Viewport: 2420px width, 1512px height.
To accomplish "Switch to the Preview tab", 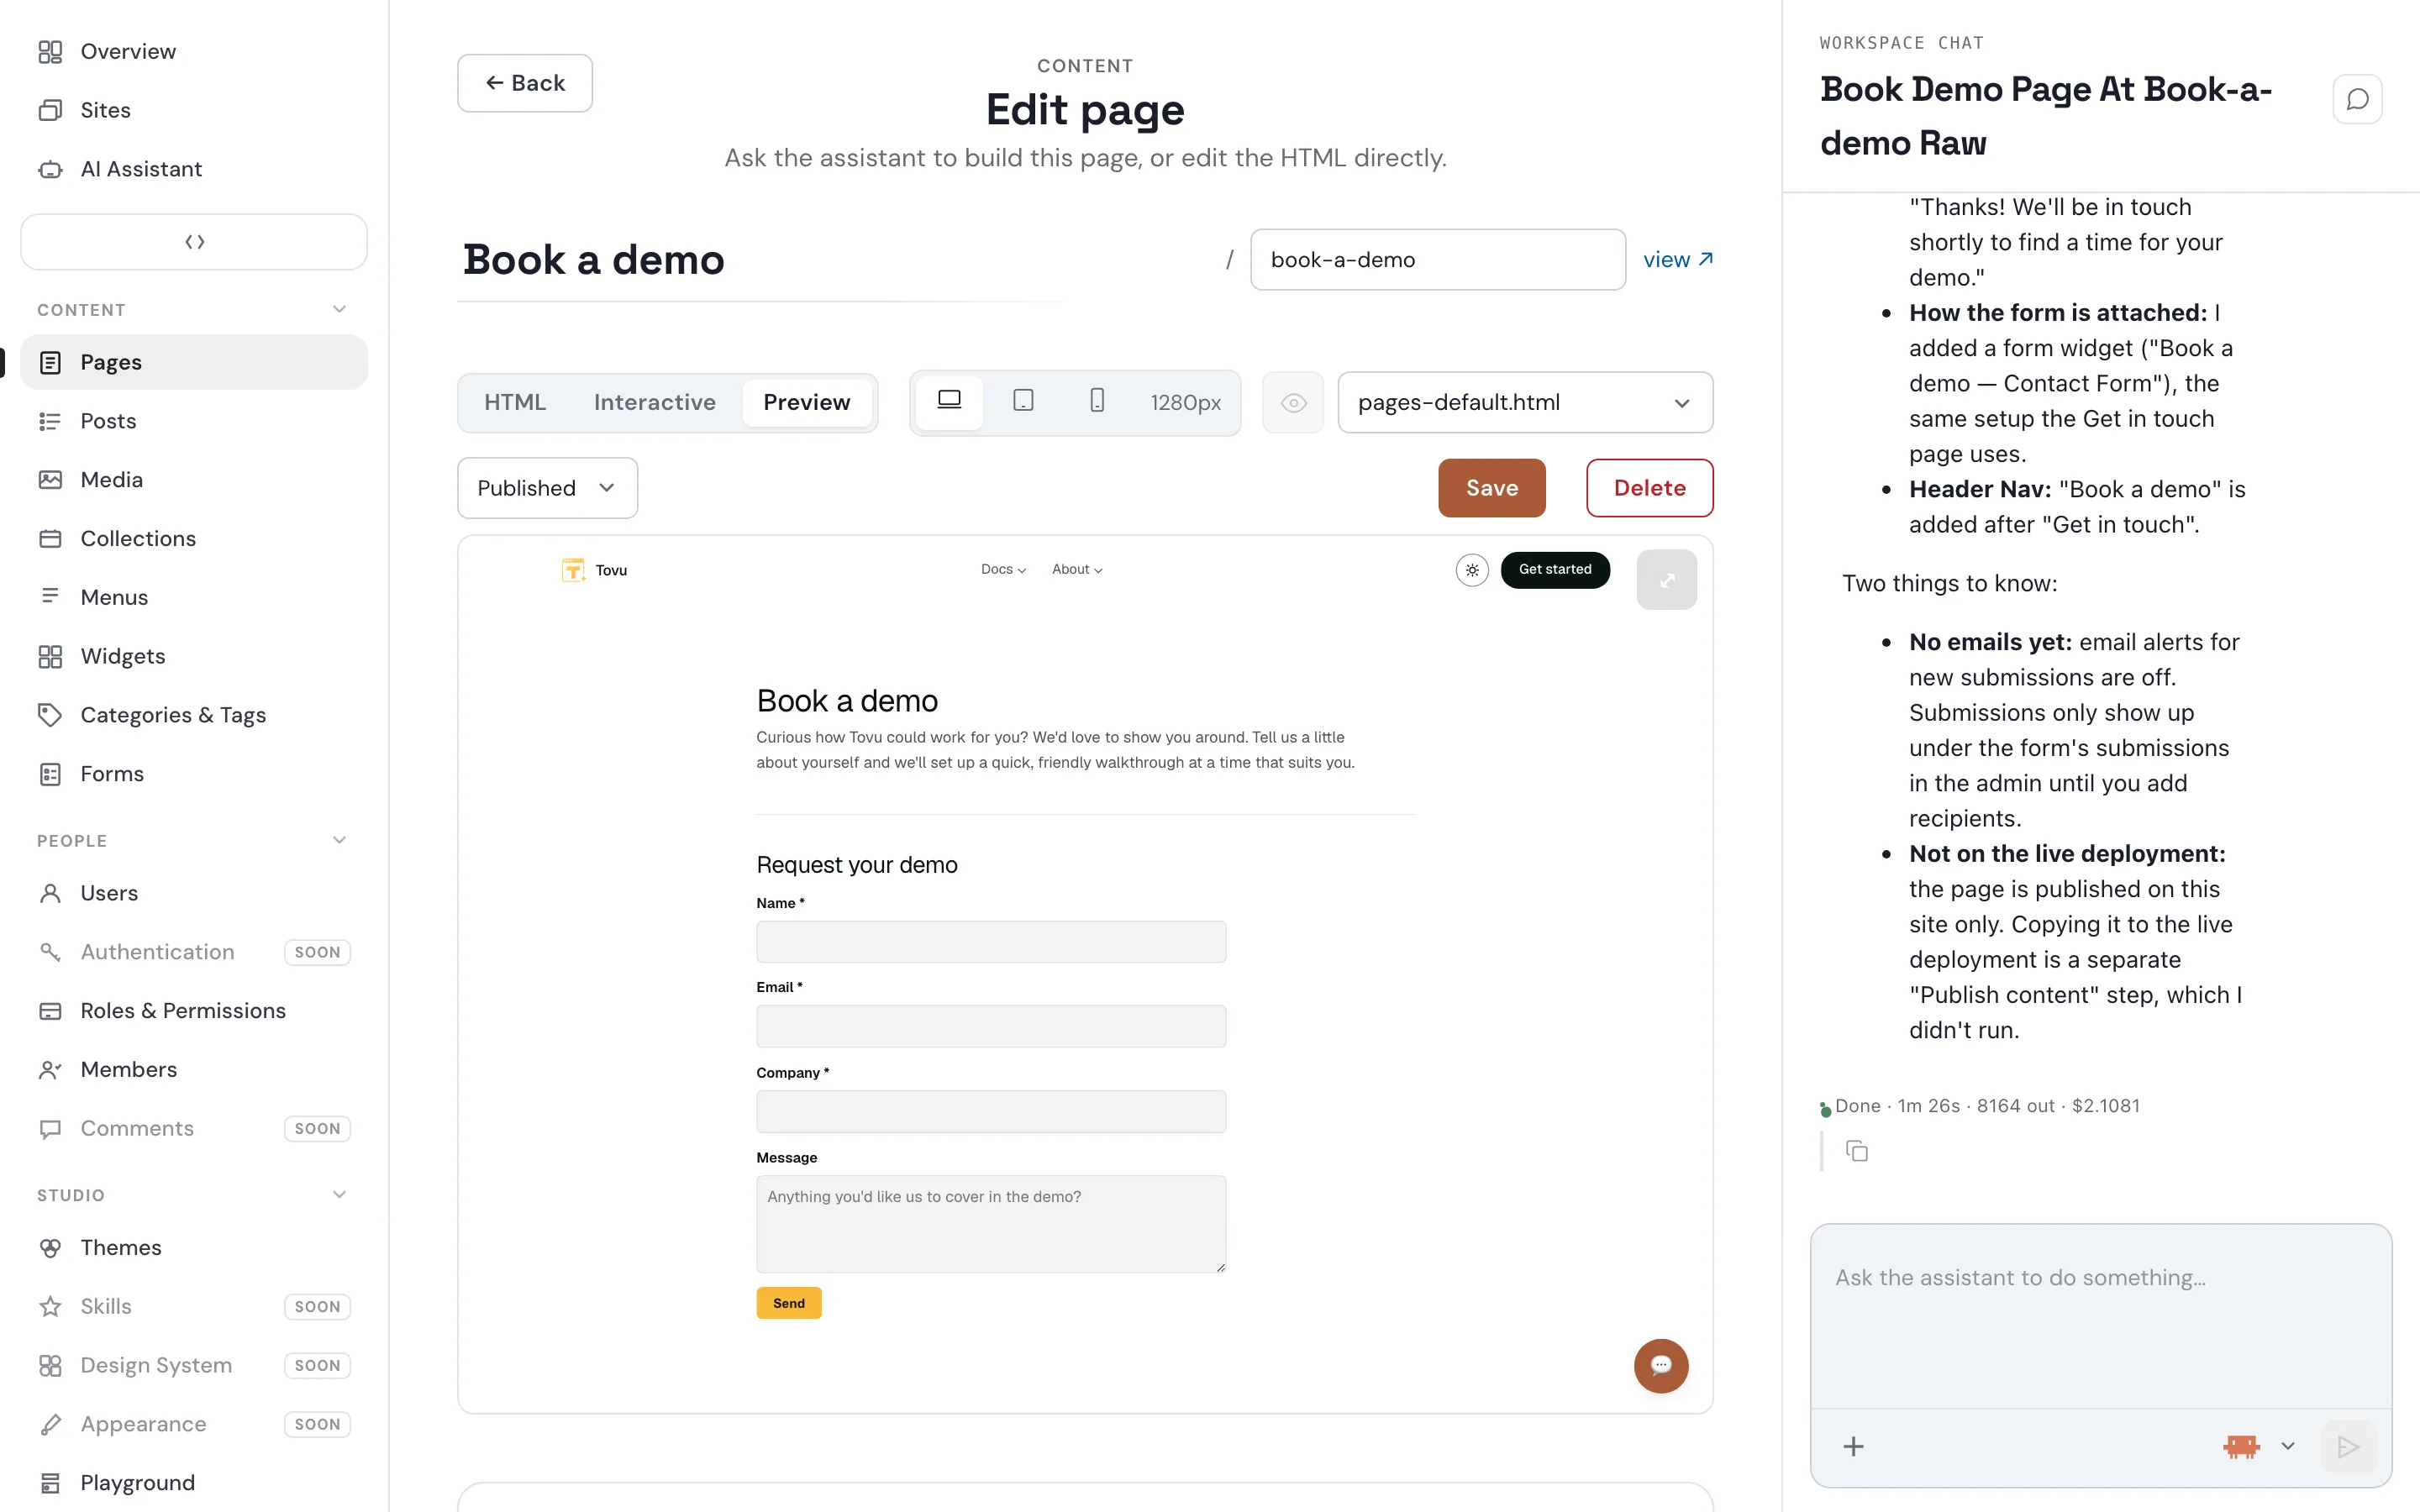I will [806, 402].
